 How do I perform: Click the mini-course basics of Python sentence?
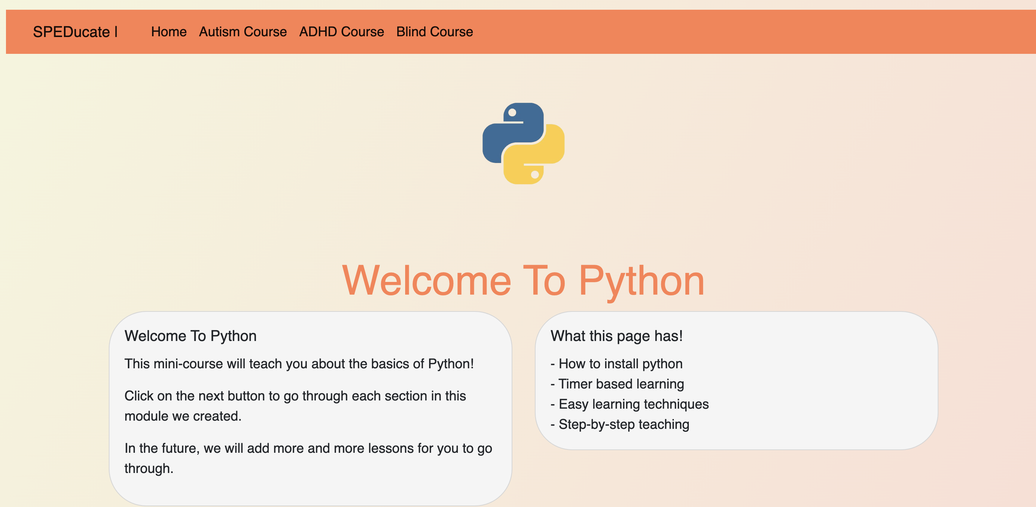[298, 364]
